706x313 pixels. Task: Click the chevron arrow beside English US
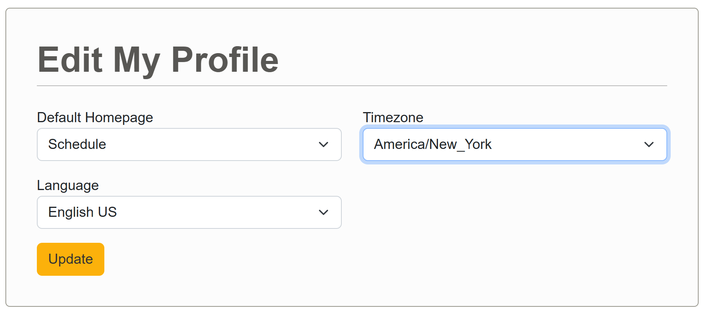(x=323, y=213)
